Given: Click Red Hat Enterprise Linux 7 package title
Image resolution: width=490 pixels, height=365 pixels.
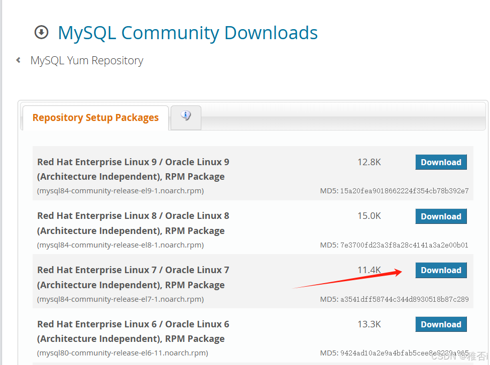Looking at the screenshot, I should click(x=133, y=278).
